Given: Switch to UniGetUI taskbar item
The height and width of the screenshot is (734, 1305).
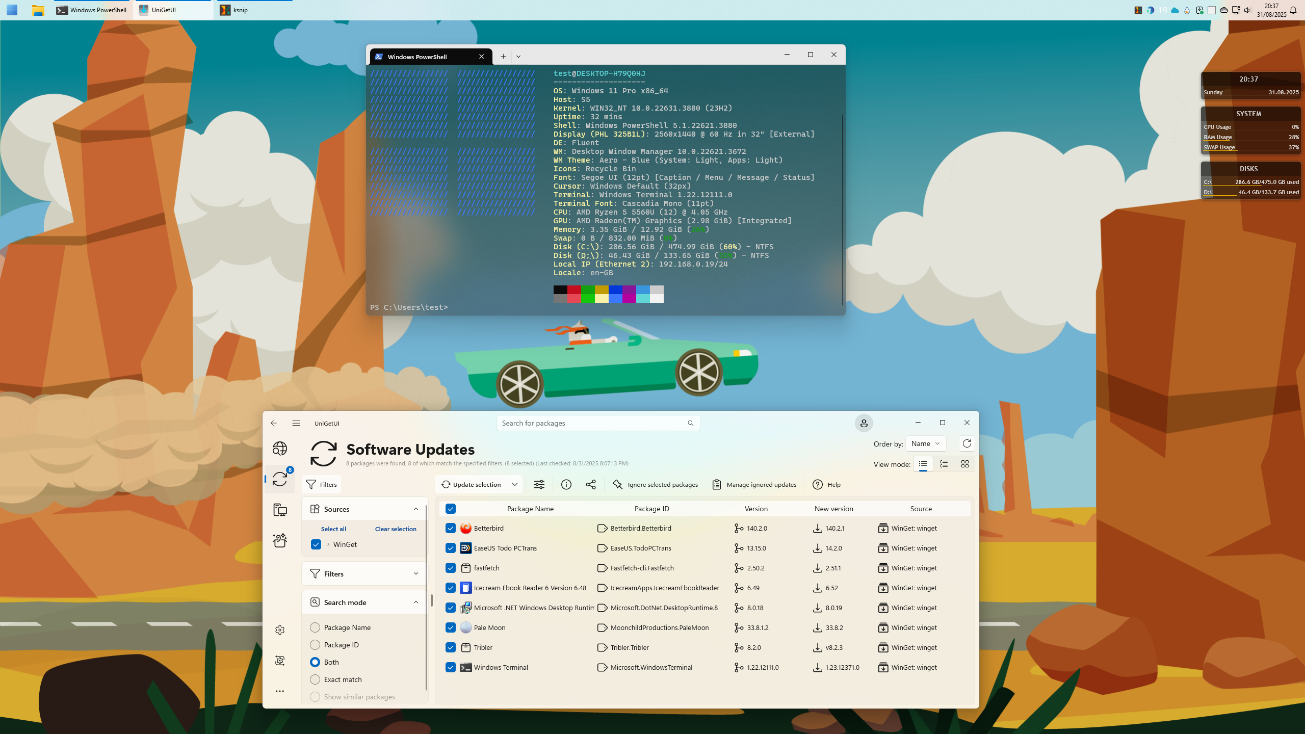Looking at the screenshot, I should (173, 10).
